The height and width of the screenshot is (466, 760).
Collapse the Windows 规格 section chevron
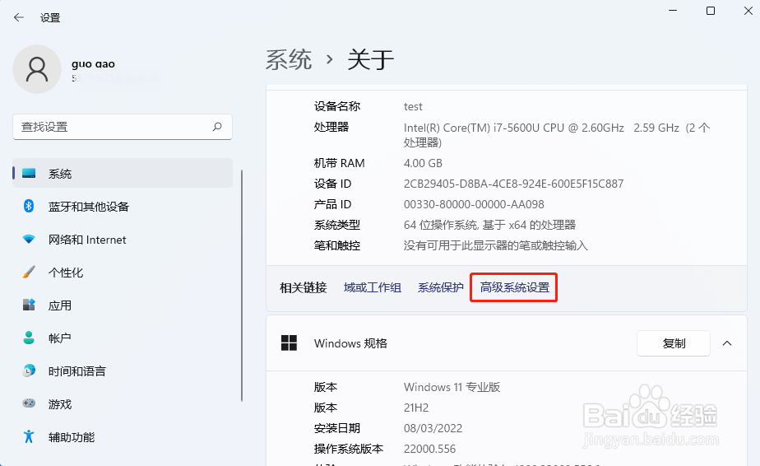pos(727,343)
